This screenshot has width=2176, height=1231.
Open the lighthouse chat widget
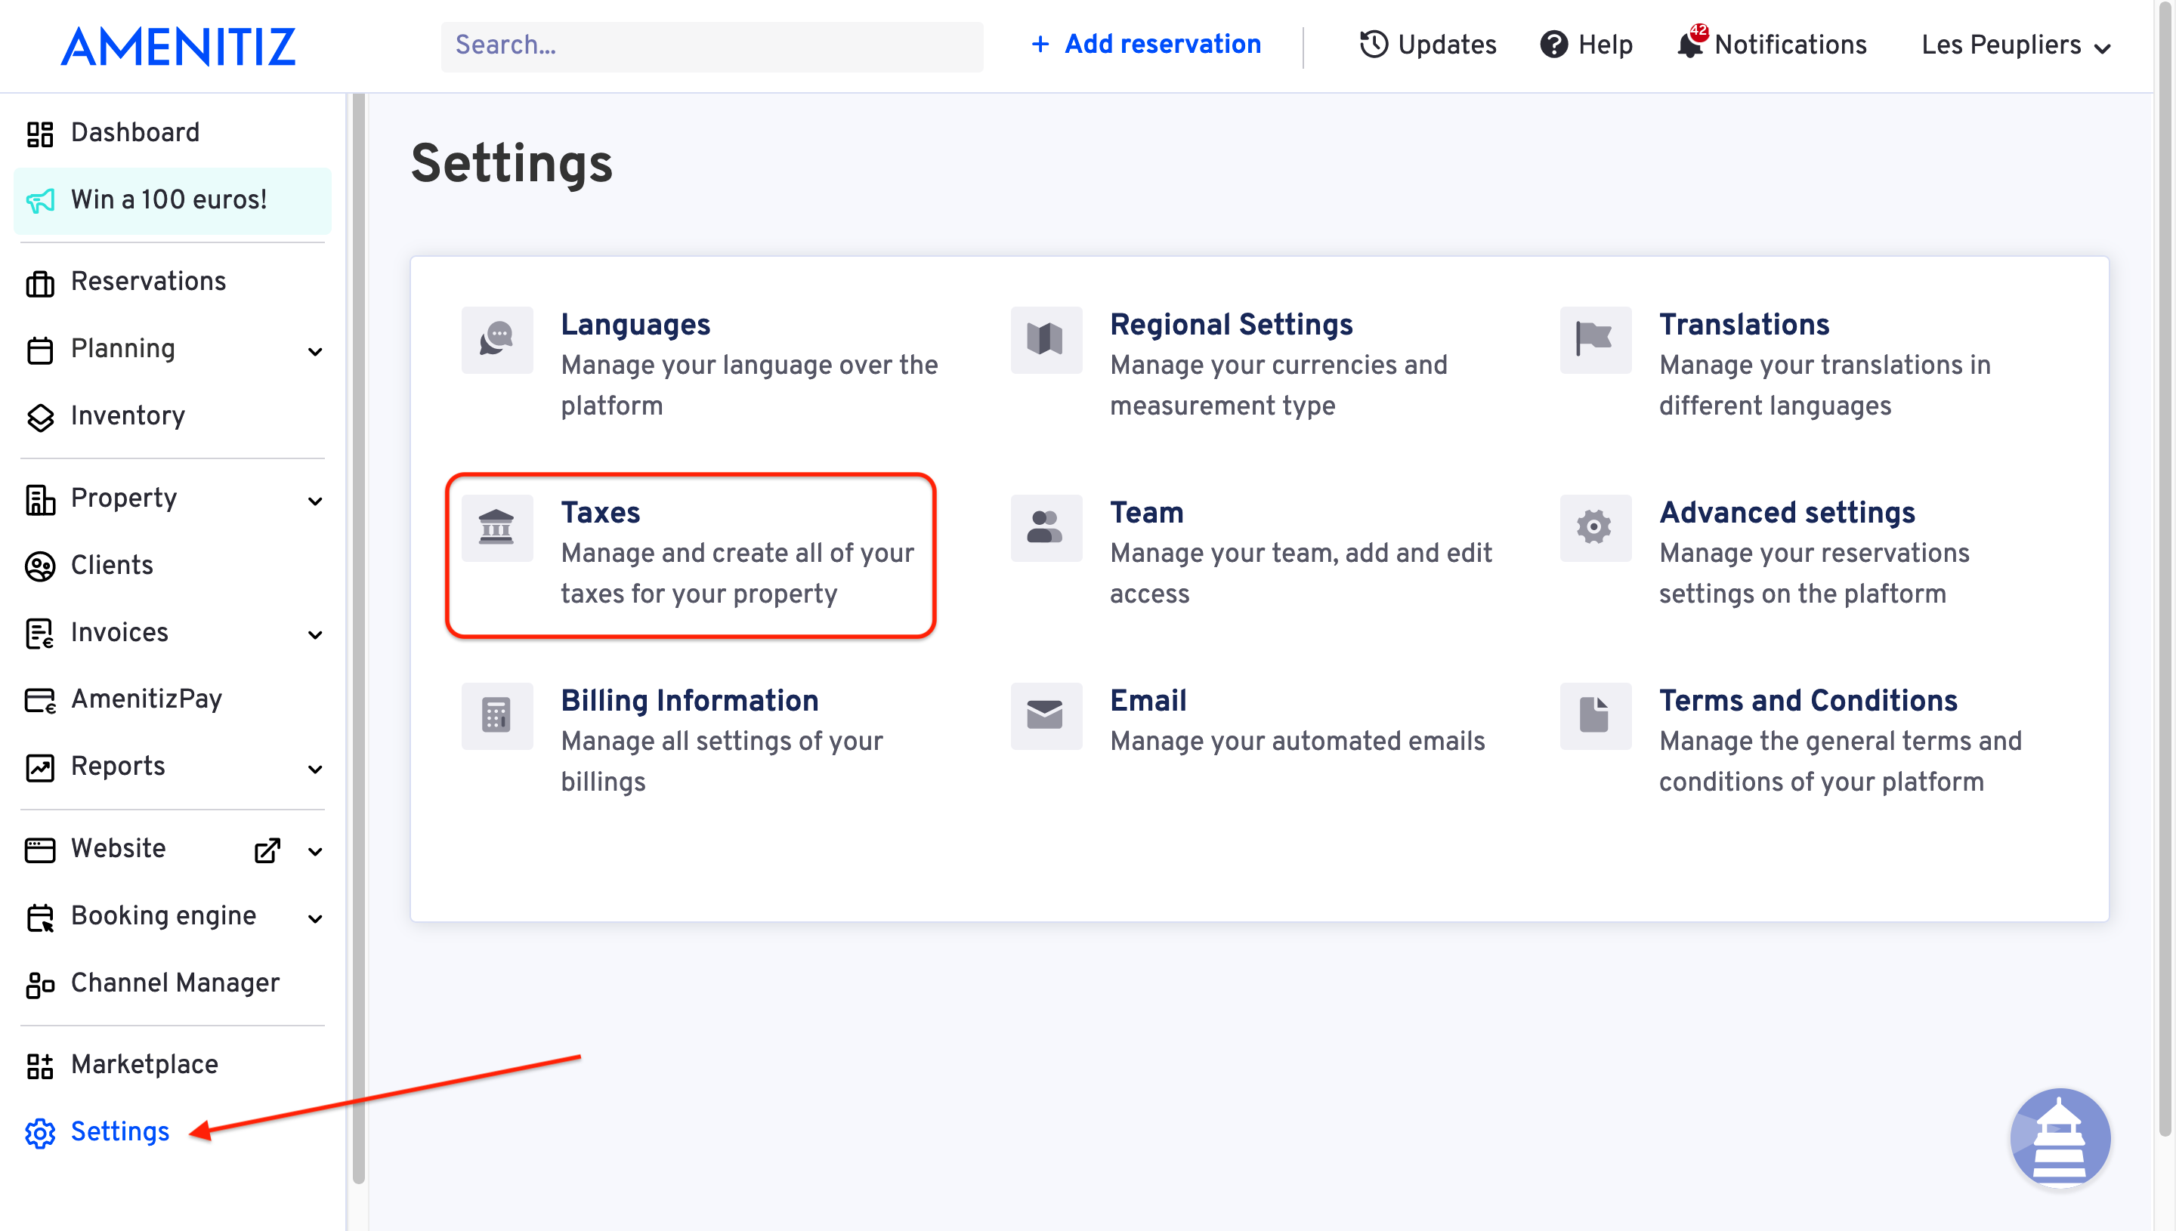[2060, 1137]
